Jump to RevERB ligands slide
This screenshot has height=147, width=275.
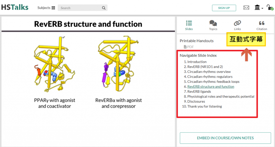pos(199,92)
